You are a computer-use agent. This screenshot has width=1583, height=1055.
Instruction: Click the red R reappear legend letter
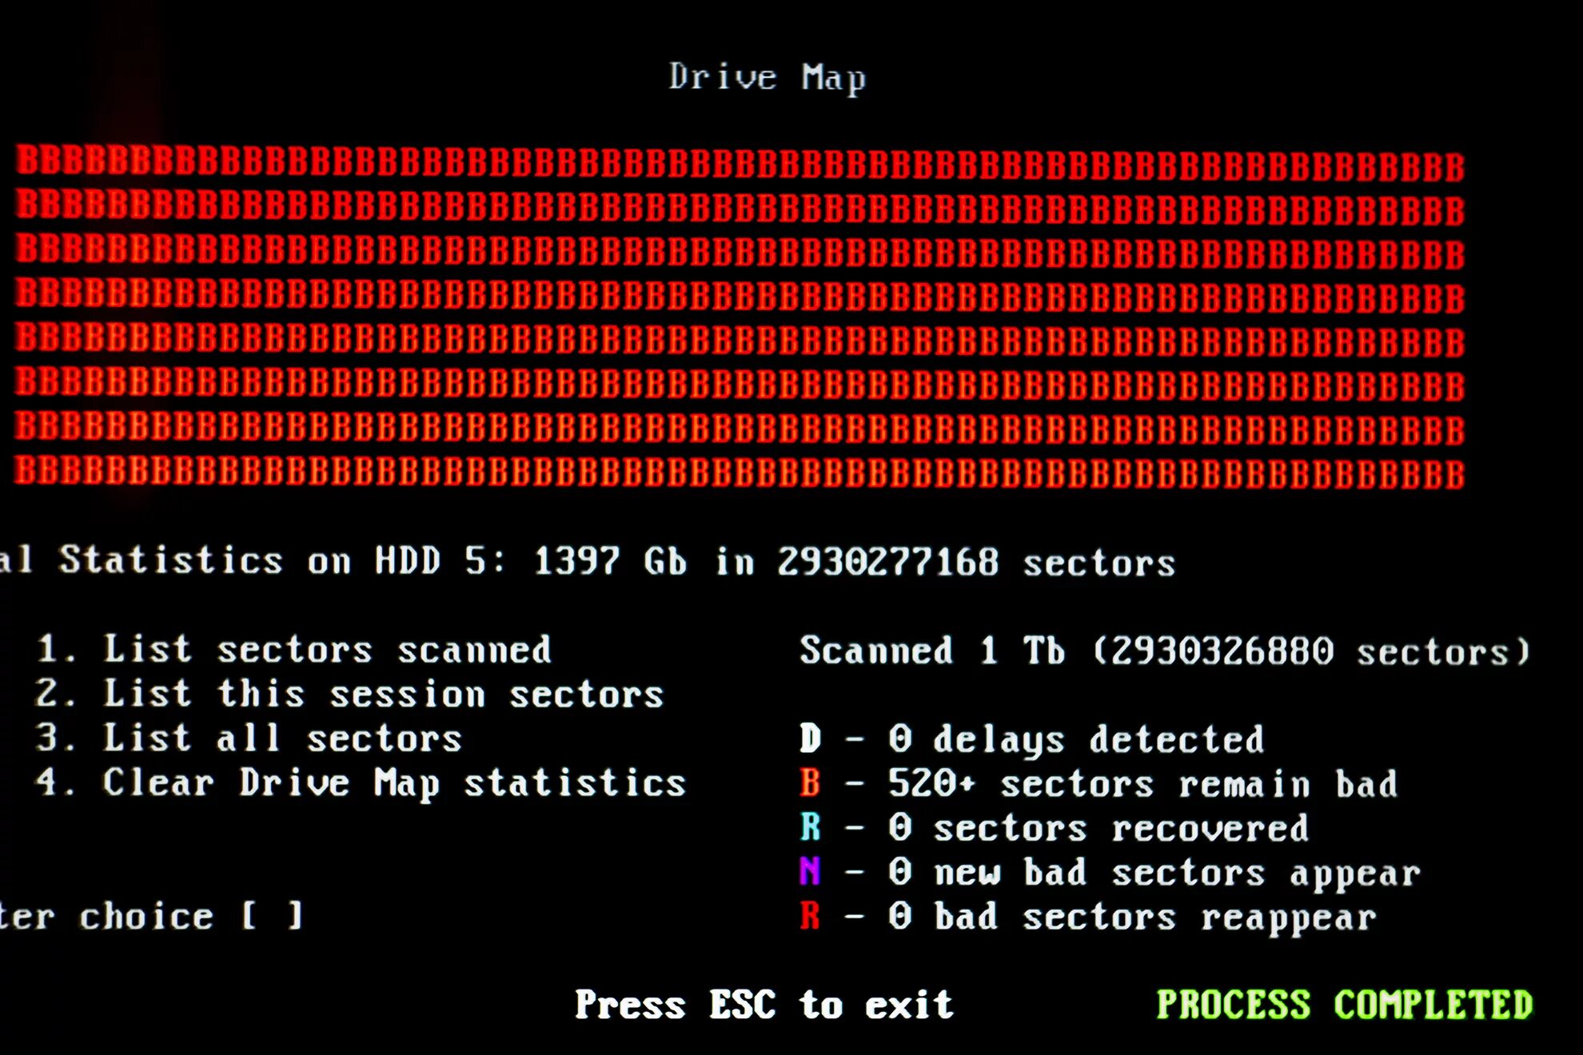coord(810,916)
